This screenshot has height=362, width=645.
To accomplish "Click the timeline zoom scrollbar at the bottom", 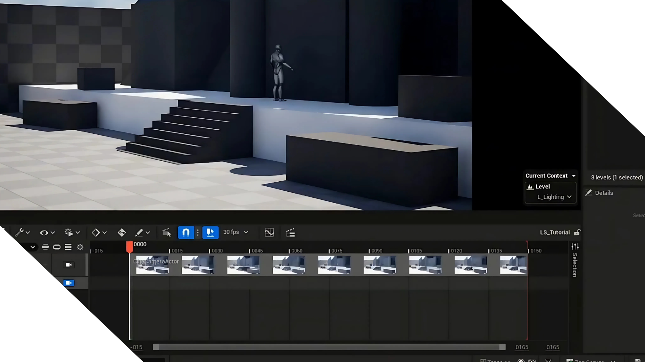I will click(x=329, y=347).
